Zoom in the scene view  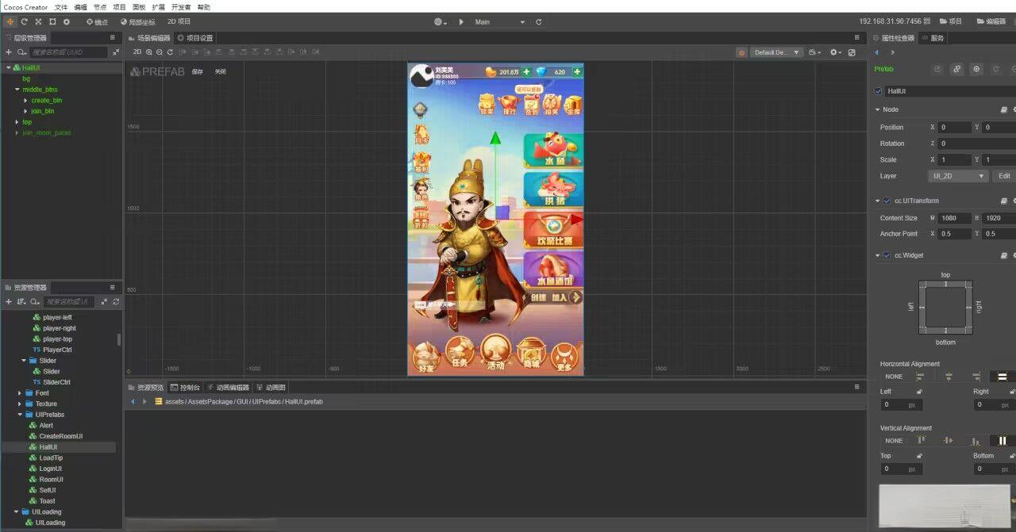(x=148, y=52)
